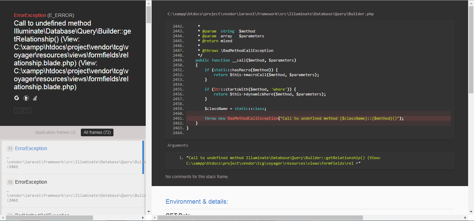
Task: Search the error on Stack Overflow
Action: (35, 98)
